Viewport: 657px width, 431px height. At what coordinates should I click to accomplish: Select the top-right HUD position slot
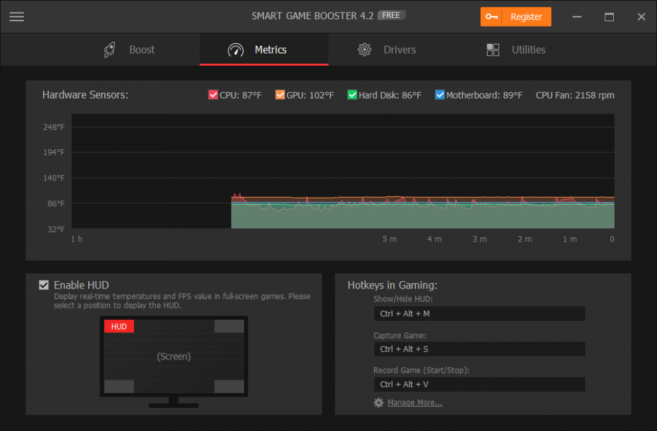(x=229, y=326)
